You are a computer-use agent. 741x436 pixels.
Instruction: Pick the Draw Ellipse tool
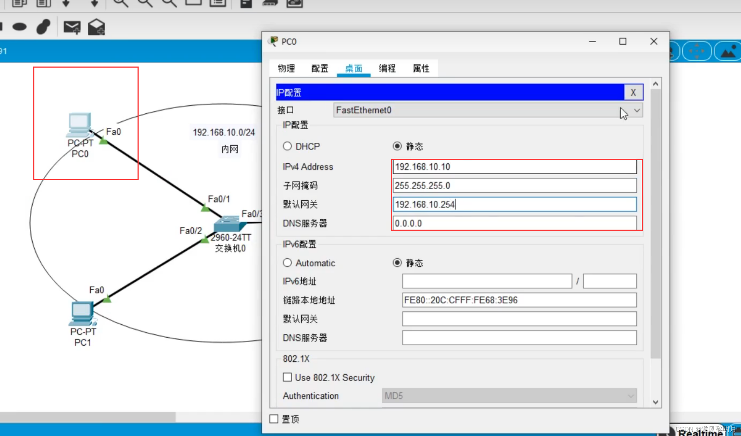(x=19, y=27)
